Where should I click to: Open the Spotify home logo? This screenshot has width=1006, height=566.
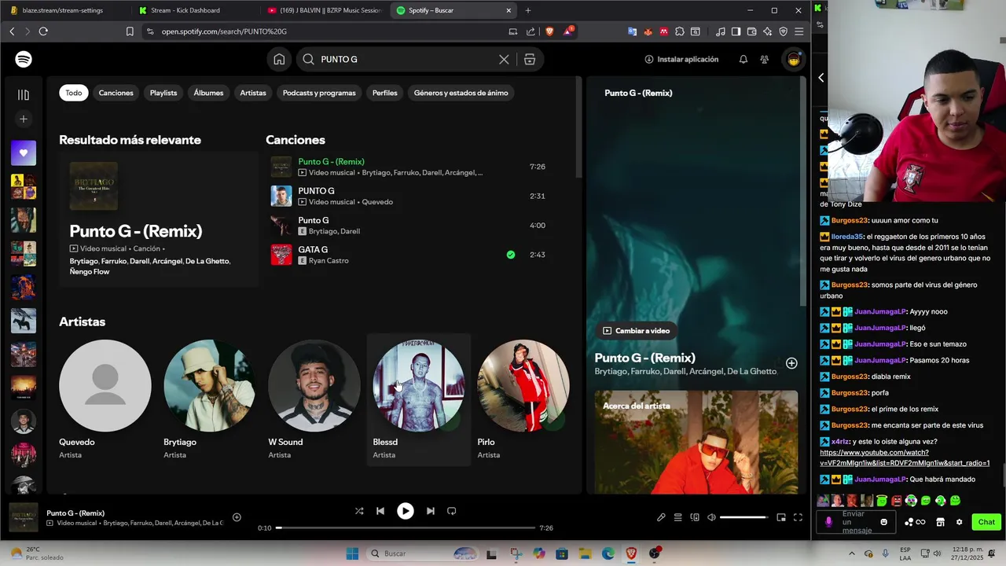(24, 59)
